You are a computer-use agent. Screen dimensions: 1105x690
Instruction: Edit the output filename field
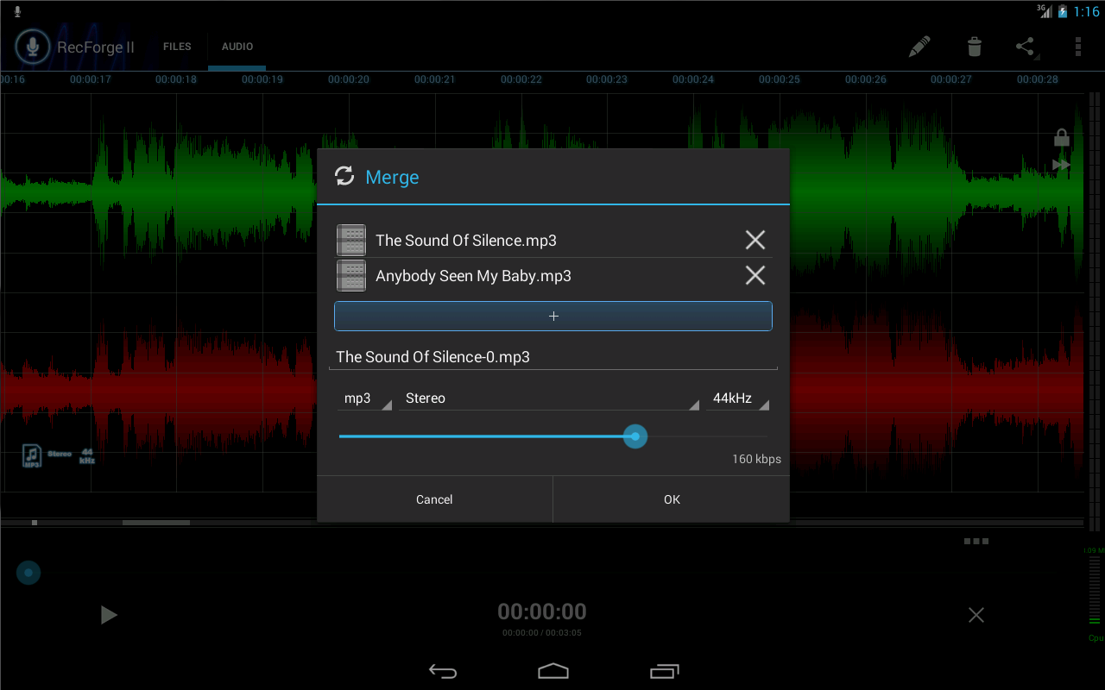[552, 356]
